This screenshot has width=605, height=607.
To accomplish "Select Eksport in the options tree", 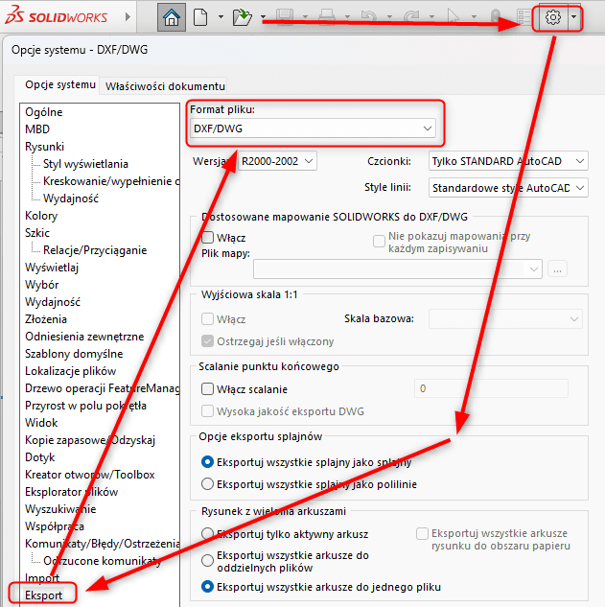I will click(x=44, y=595).
